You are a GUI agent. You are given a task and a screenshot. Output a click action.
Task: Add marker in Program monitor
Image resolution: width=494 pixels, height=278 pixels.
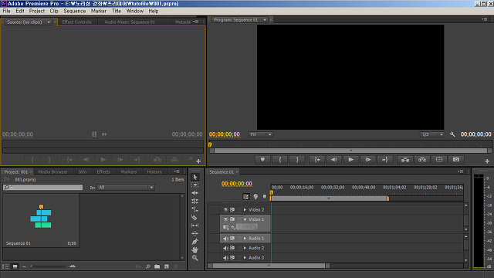tap(262, 160)
